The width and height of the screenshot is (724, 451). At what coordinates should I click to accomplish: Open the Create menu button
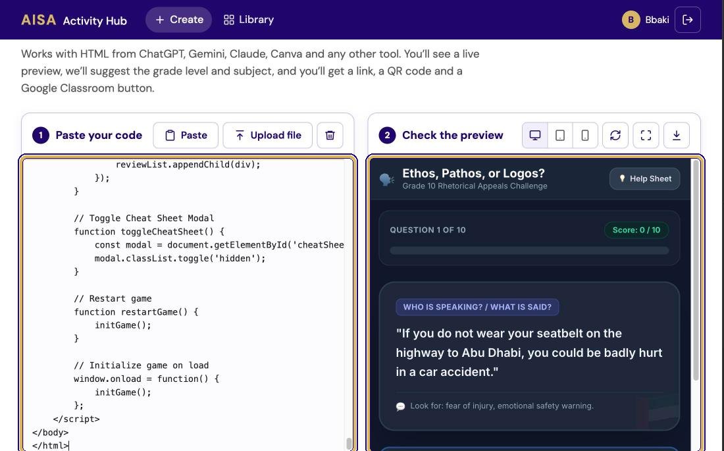(x=178, y=20)
